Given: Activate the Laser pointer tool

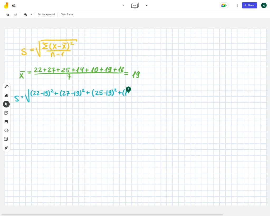Looking at the screenshot, I should [x=6, y=148].
